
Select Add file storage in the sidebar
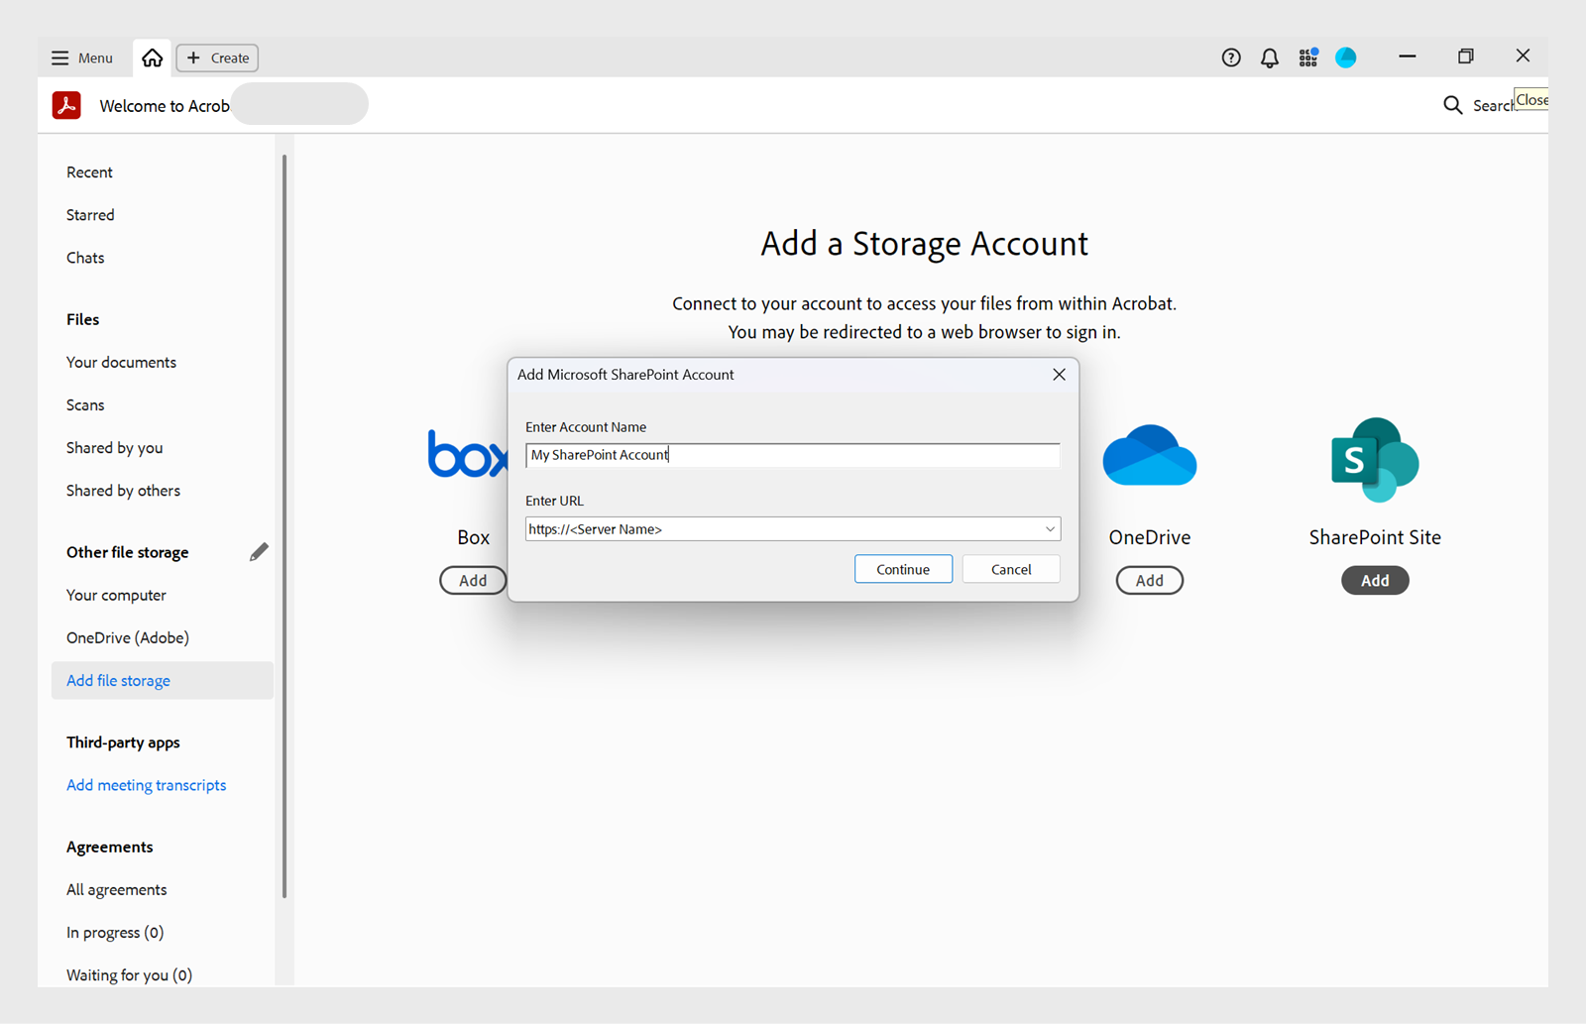pos(118,680)
